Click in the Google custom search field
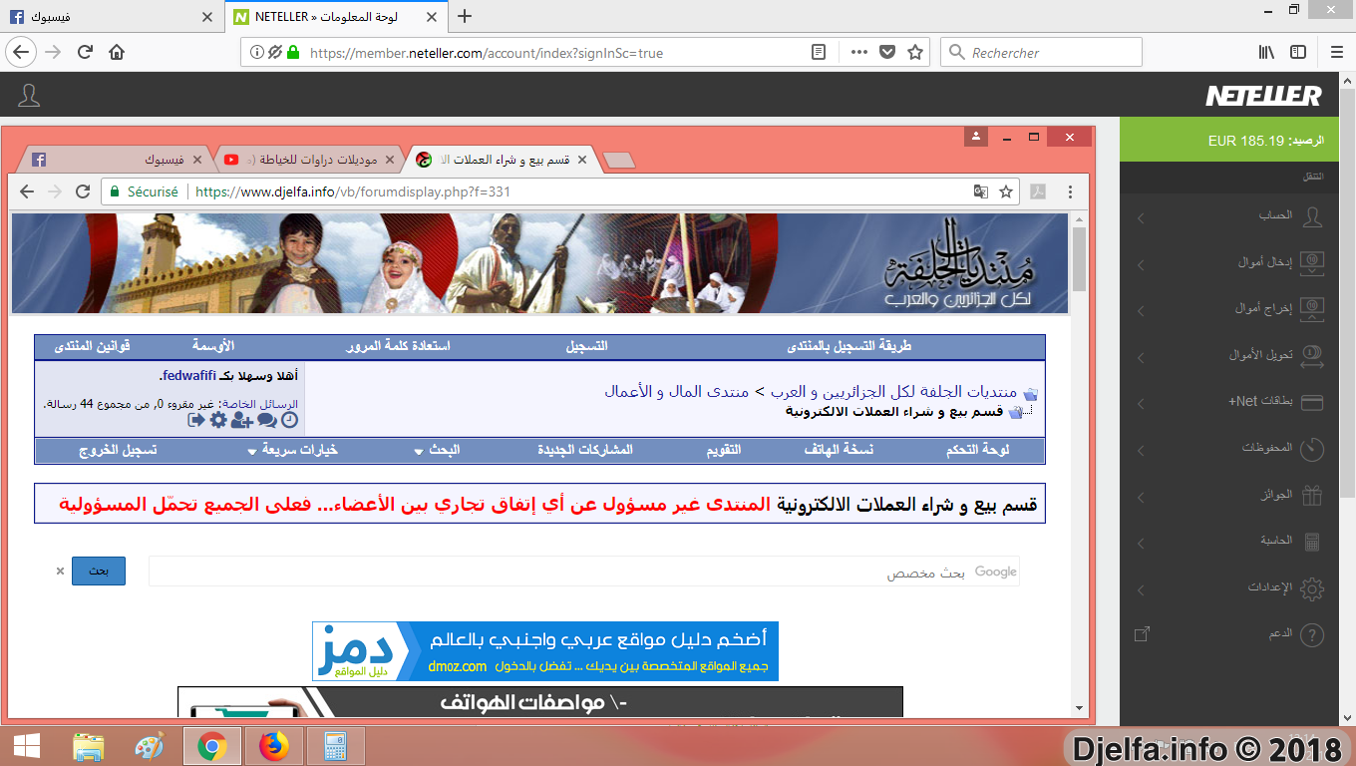1356x766 pixels. click(584, 572)
